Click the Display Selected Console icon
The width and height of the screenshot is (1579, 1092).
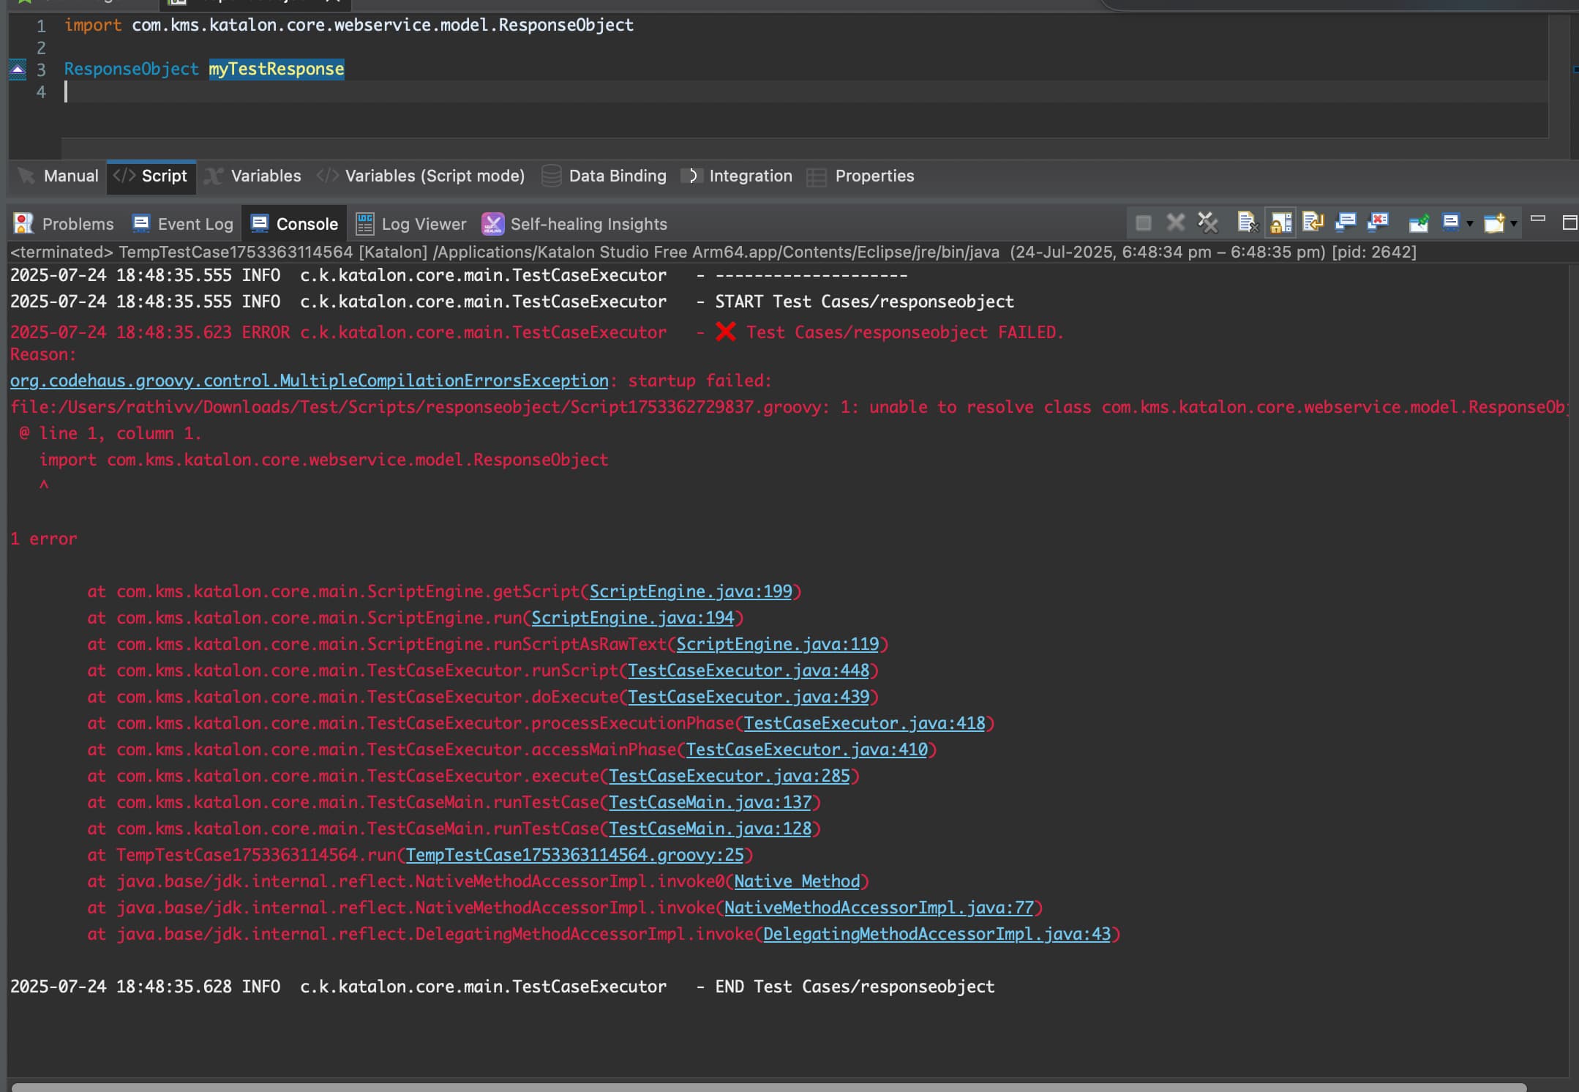tap(1450, 222)
